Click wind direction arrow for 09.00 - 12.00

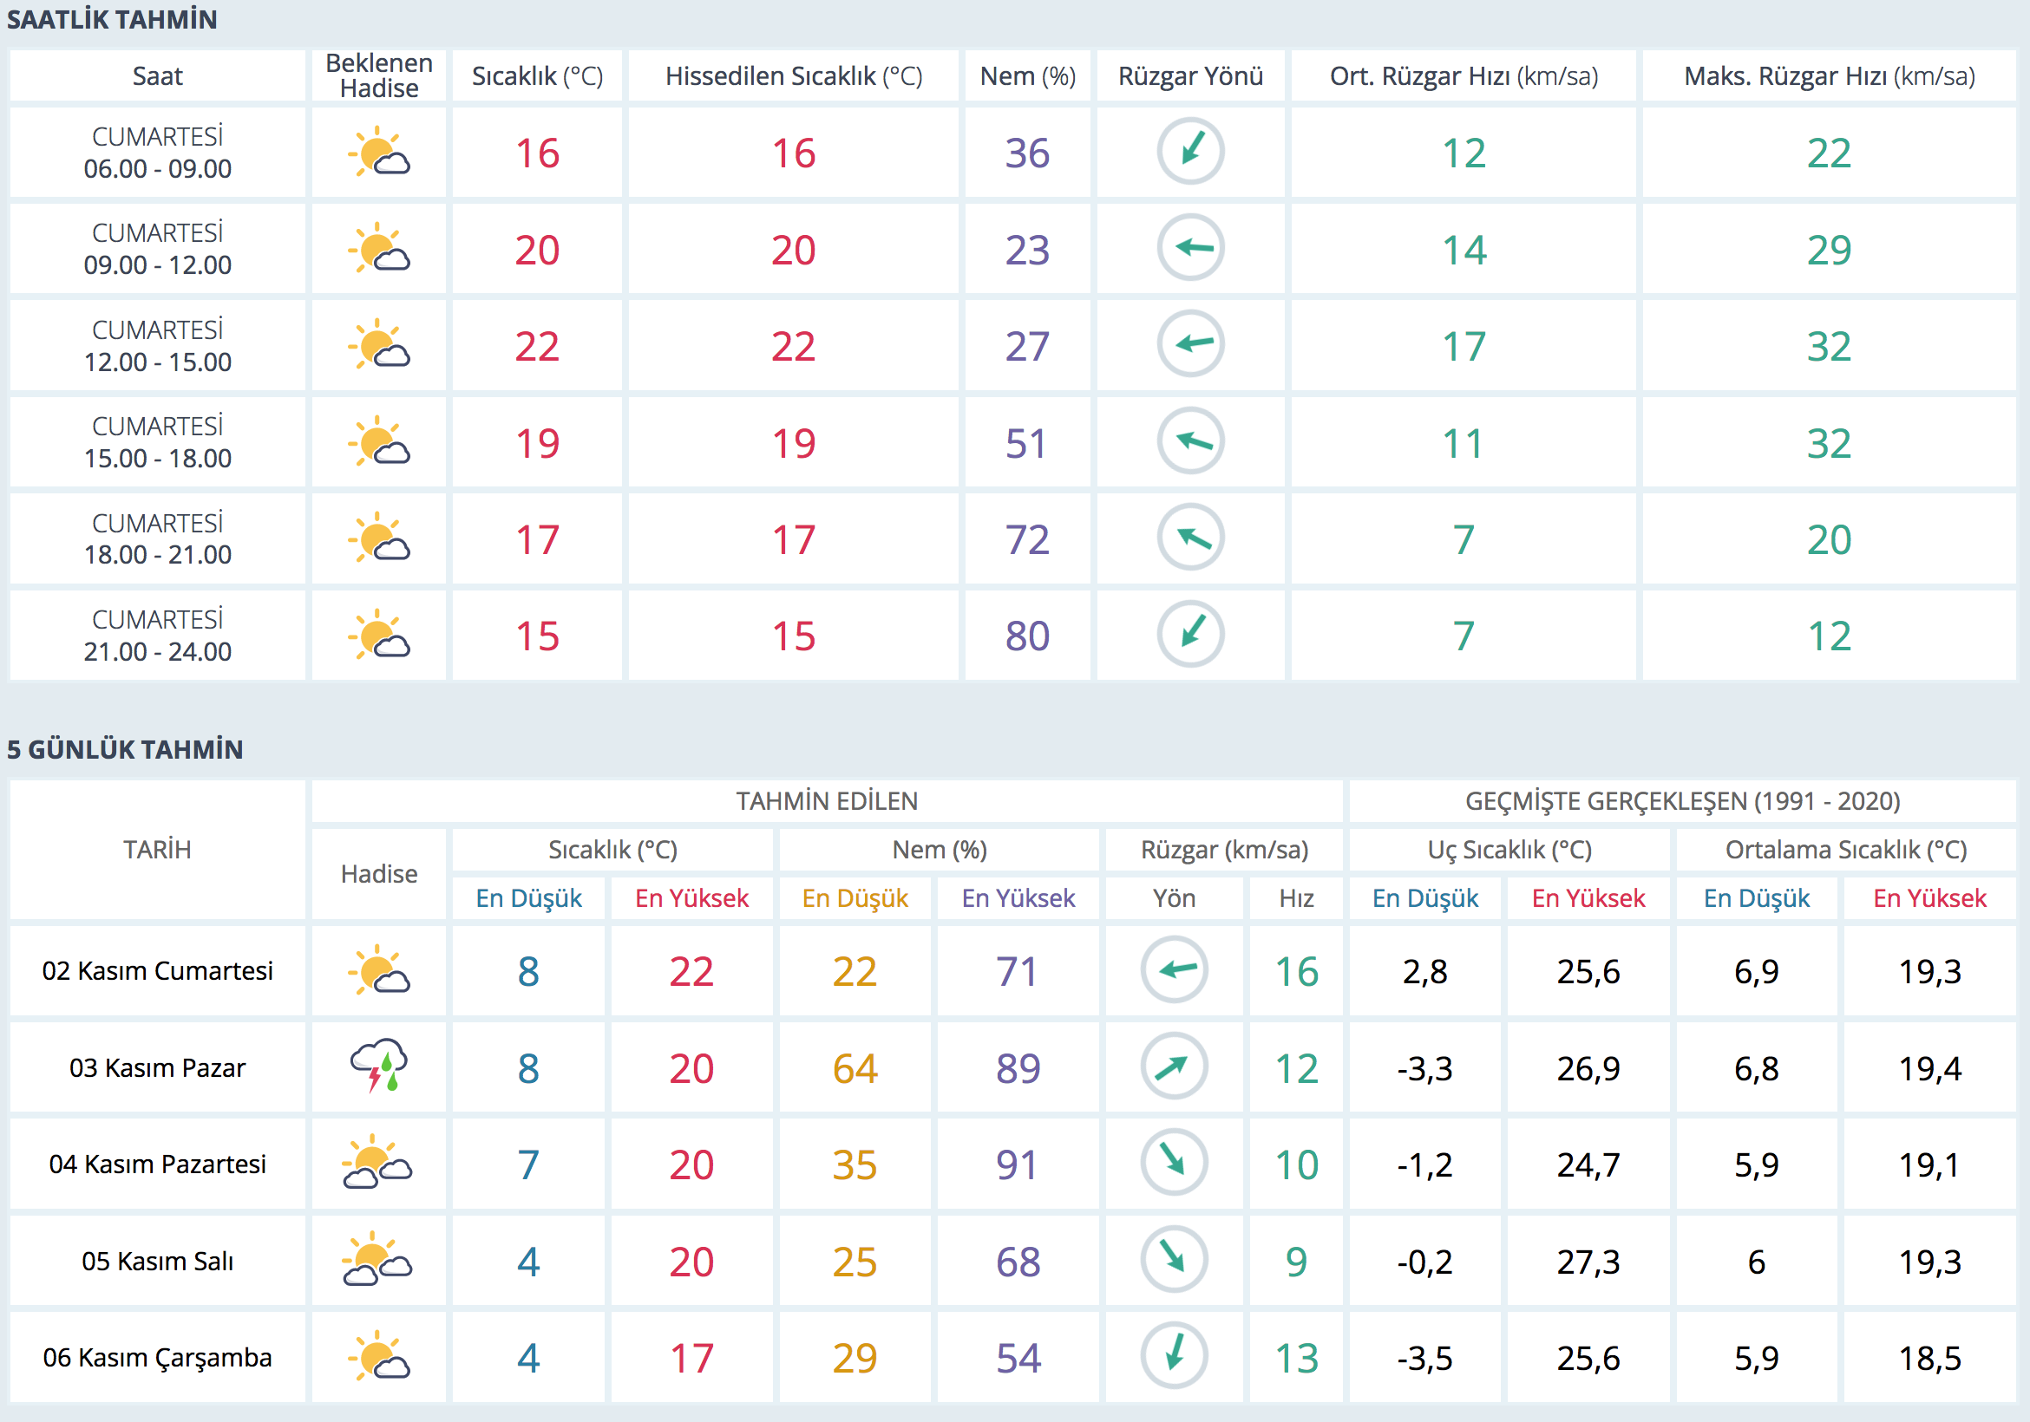1190,248
